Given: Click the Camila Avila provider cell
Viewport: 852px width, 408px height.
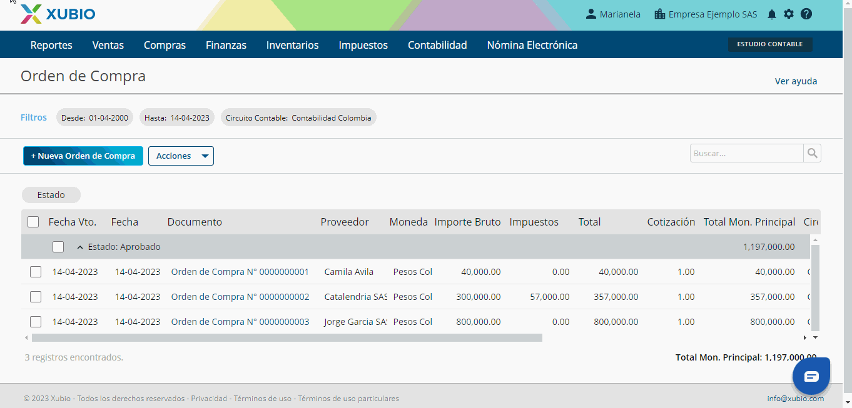Looking at the screenshot, I should click(349, 272).
